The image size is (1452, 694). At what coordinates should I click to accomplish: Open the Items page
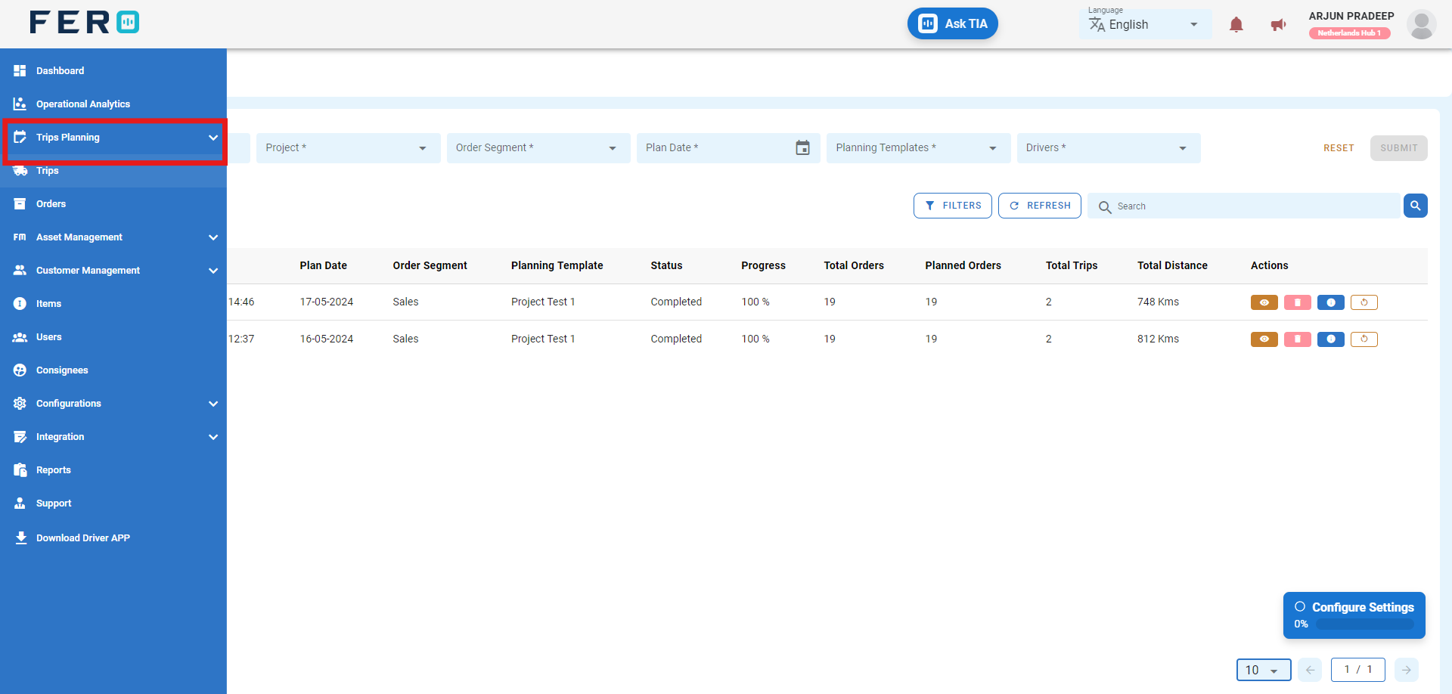[x=113, y=303]
